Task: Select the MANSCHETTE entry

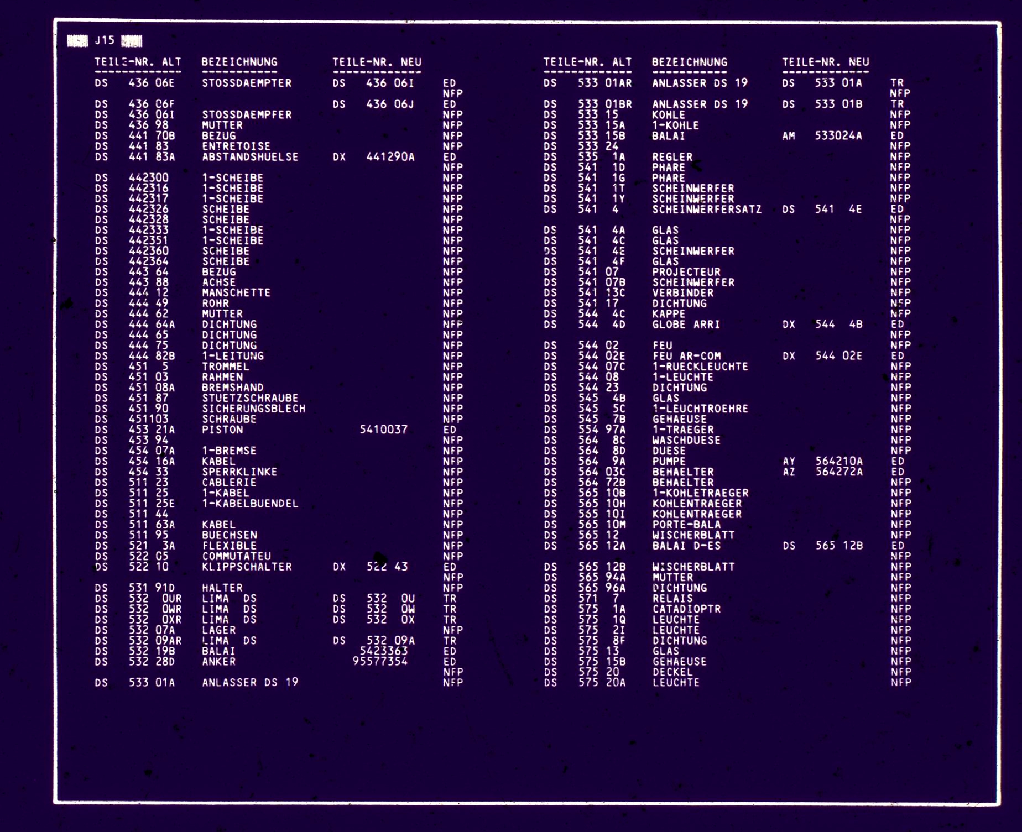Action: [x=236, y=293]
